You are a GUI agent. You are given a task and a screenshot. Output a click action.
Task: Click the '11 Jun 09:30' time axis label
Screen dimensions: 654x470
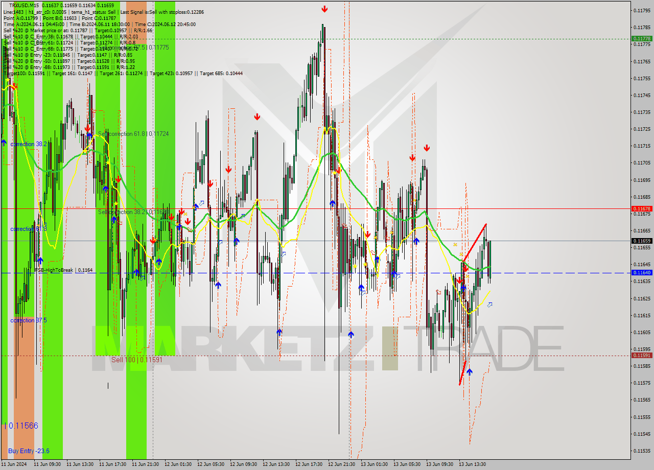click(47, 464)
